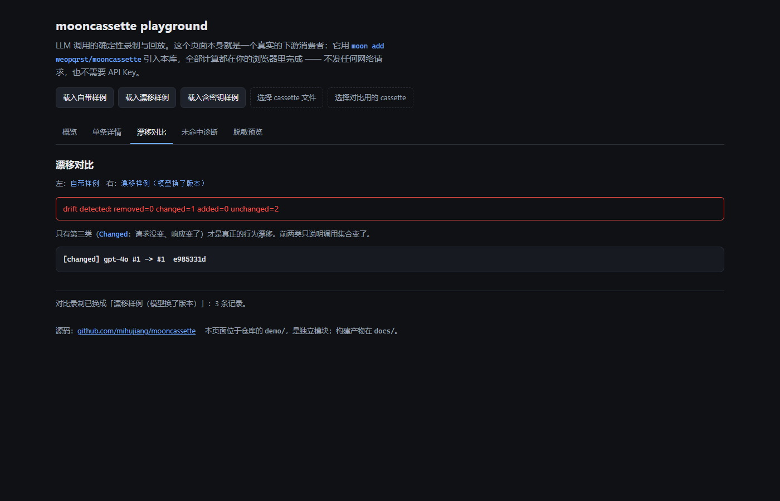780x501 pixels.
Task: Select the 漂移对比 tab
Action: click(x=152, y=132)
